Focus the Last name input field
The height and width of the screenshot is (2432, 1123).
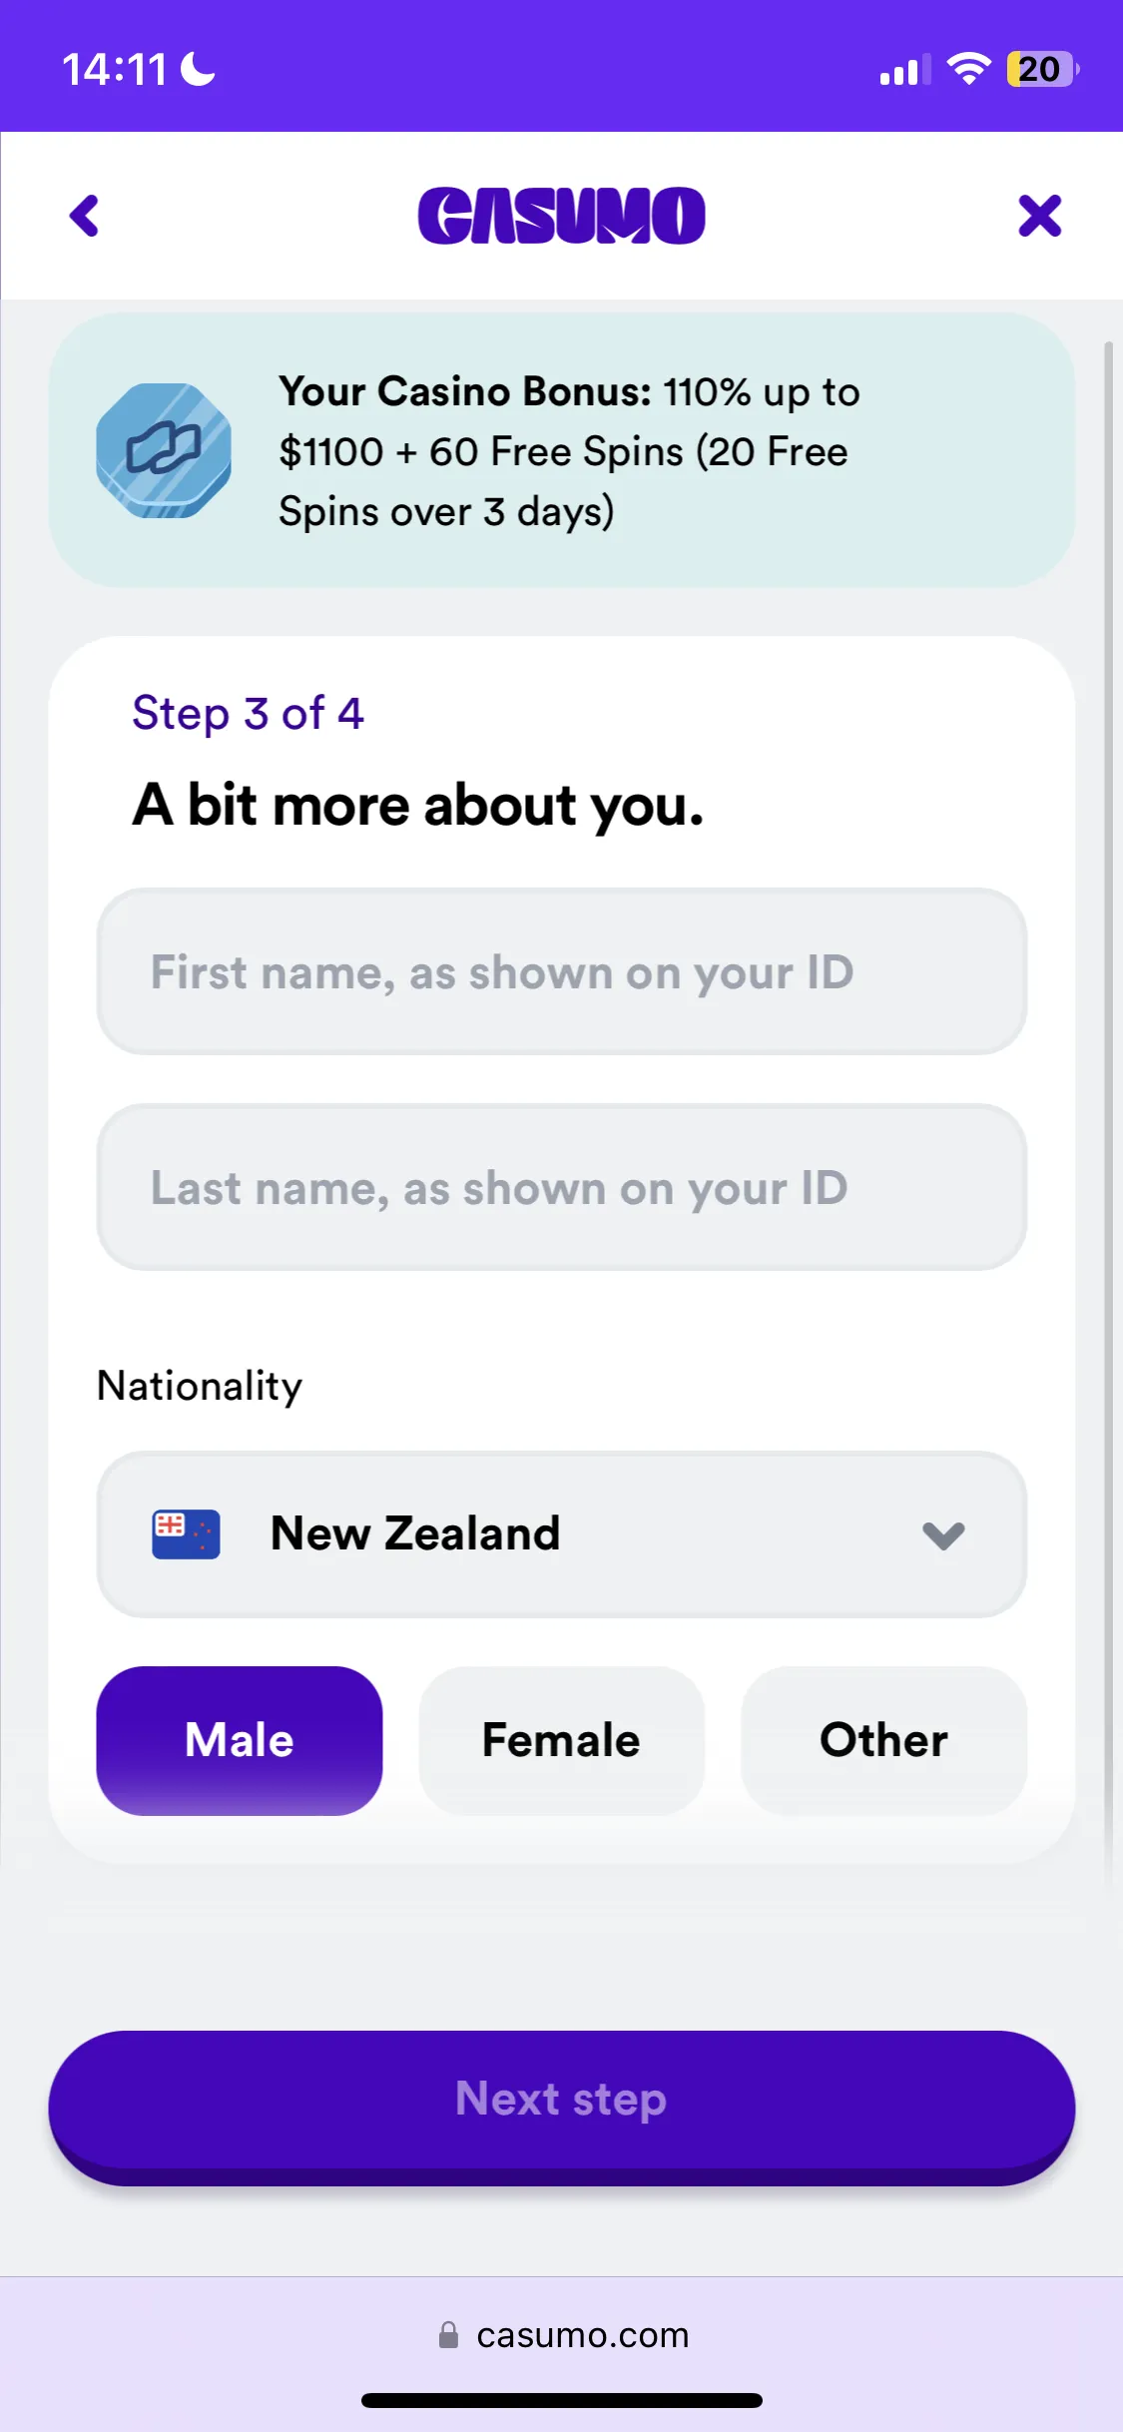[x=561, y=1187]
